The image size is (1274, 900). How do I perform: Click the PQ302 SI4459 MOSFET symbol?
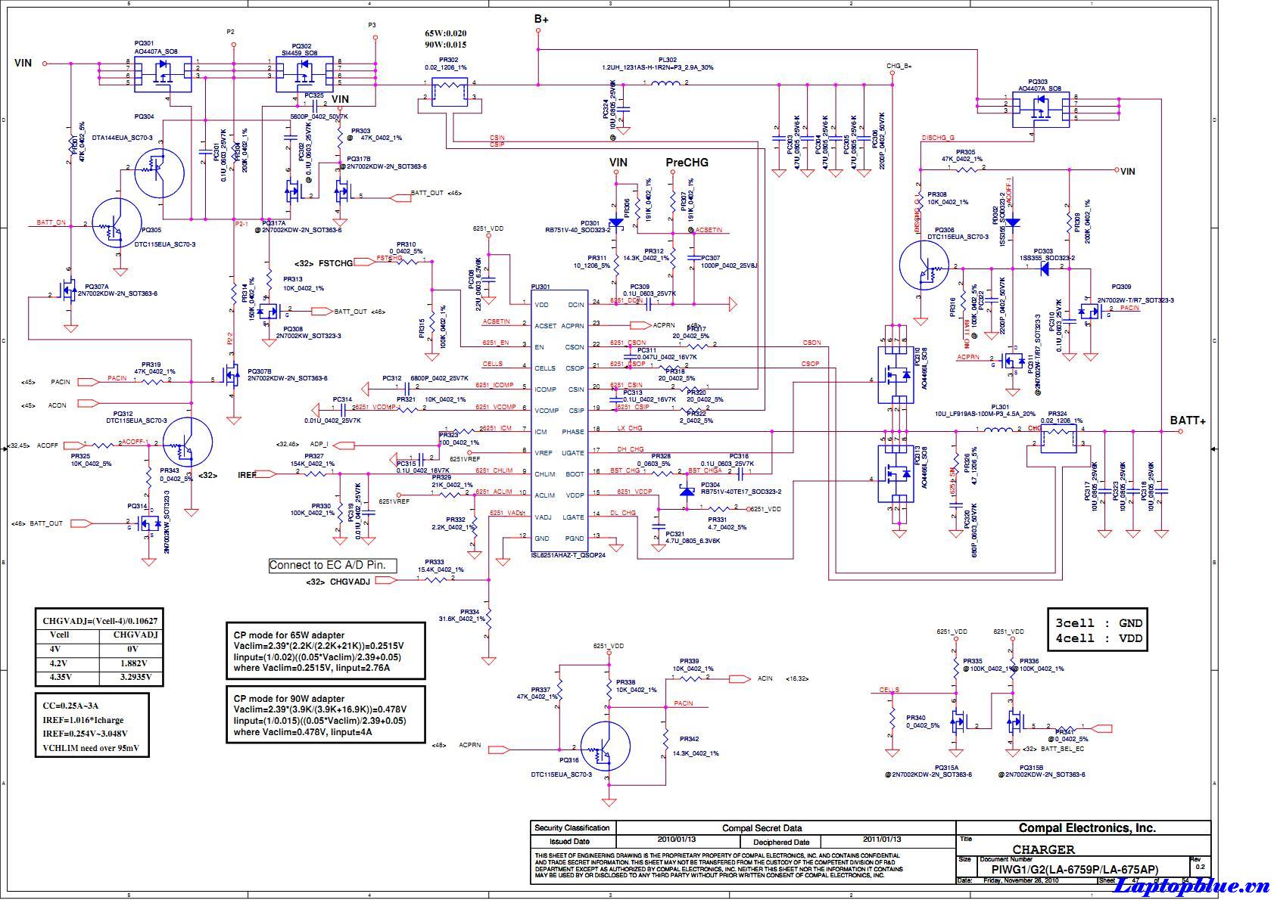click(x=306, y=74)
